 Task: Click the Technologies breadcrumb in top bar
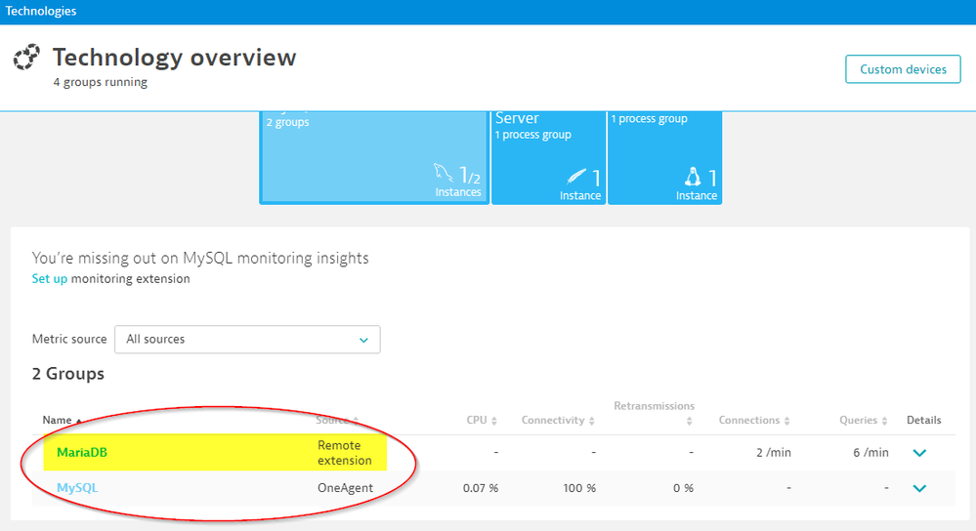(x=41, y=12)
